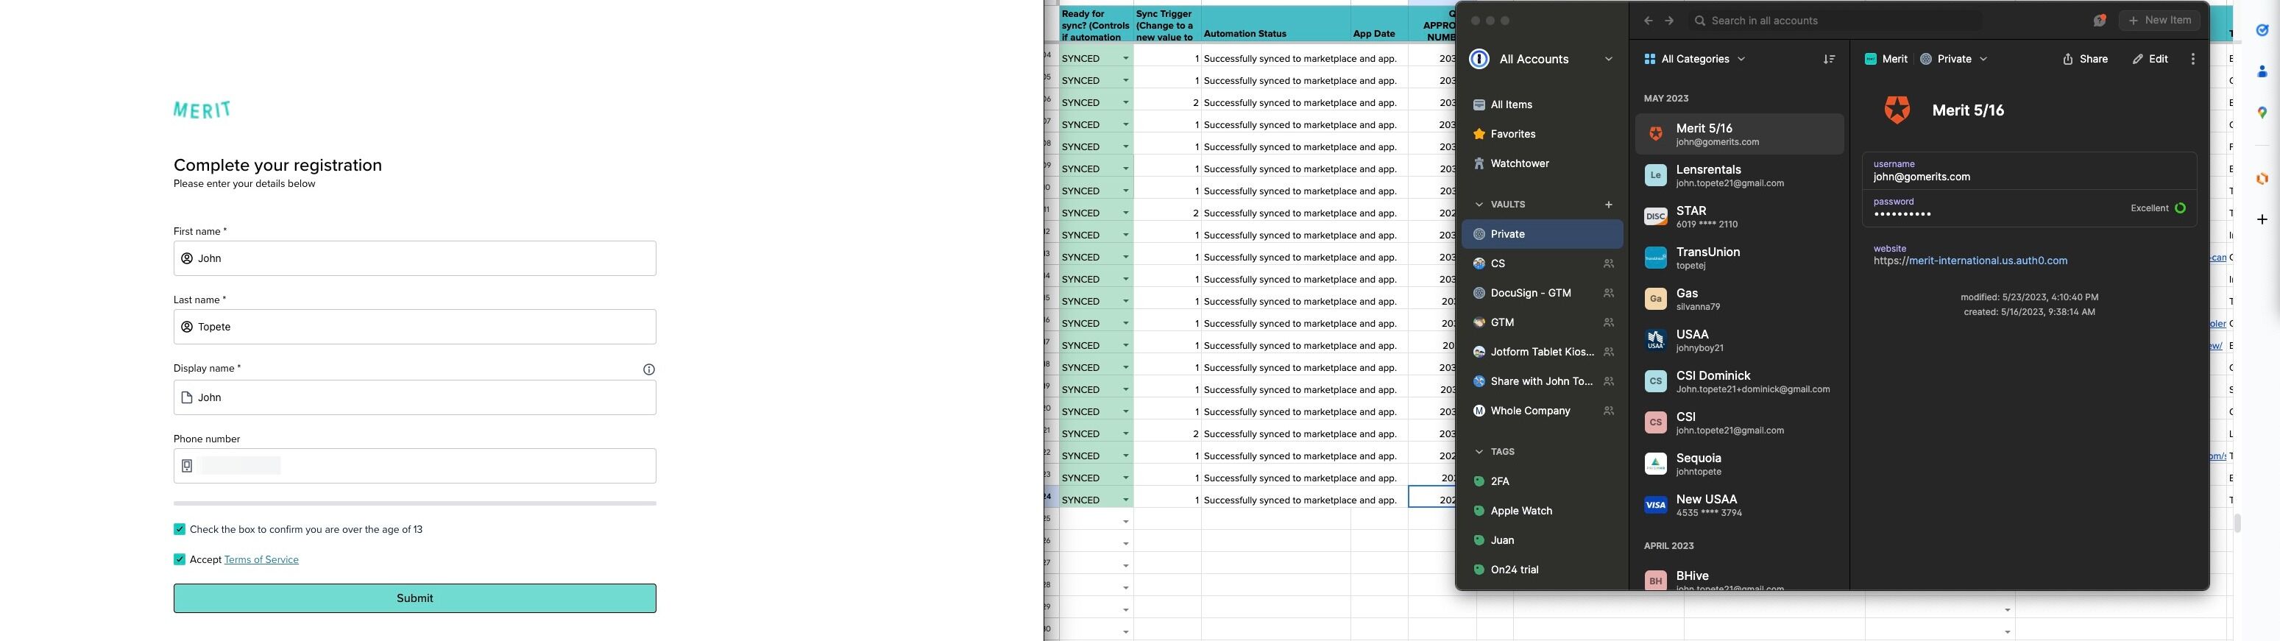The height and width of the screenshot is (641, 2280).
Task: Click the Display name input field
Action: (x=415, y=397)
